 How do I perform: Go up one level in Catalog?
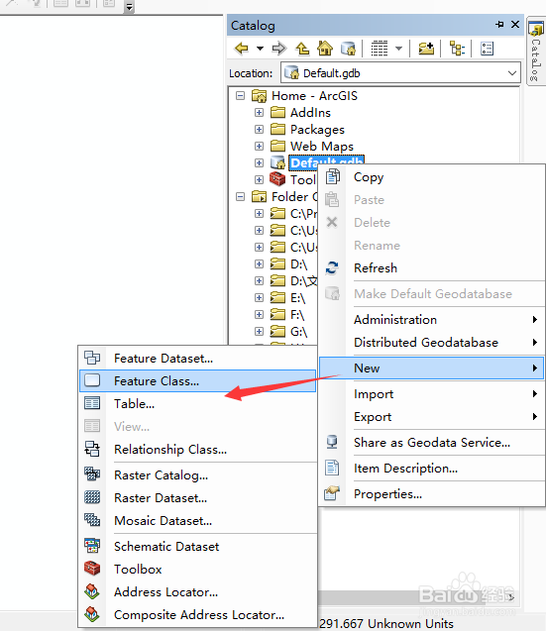coord(302,49)
